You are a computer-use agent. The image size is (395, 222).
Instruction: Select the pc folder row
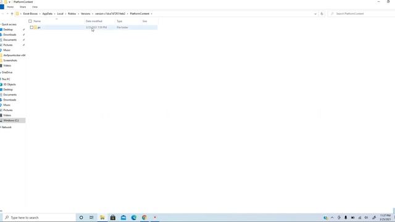pyautogui.click(x=93, y=27)
